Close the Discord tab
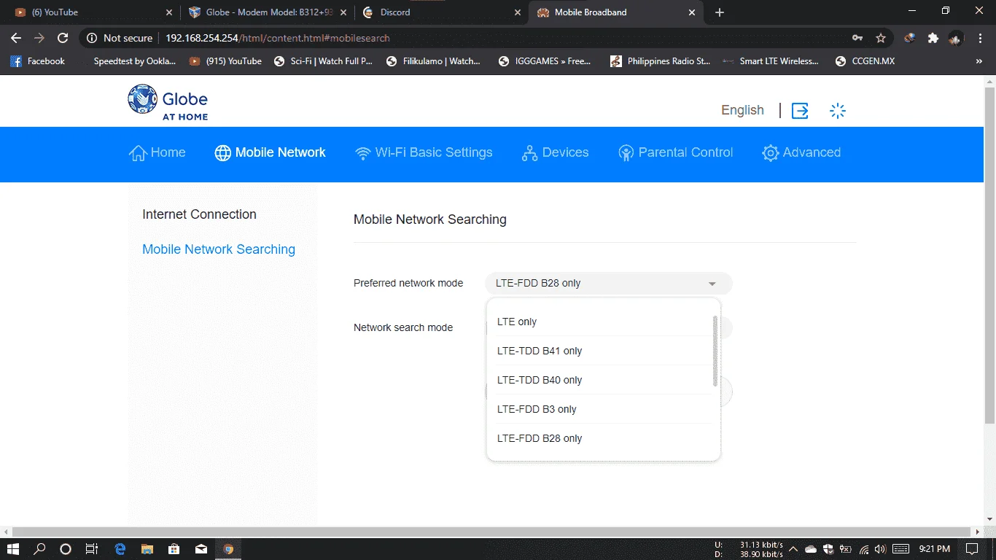Screen dimensions: 996x560 point(518,12)
